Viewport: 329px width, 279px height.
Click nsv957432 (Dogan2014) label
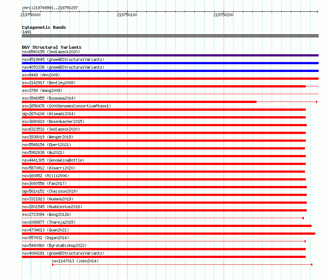[x=45, y=238]
